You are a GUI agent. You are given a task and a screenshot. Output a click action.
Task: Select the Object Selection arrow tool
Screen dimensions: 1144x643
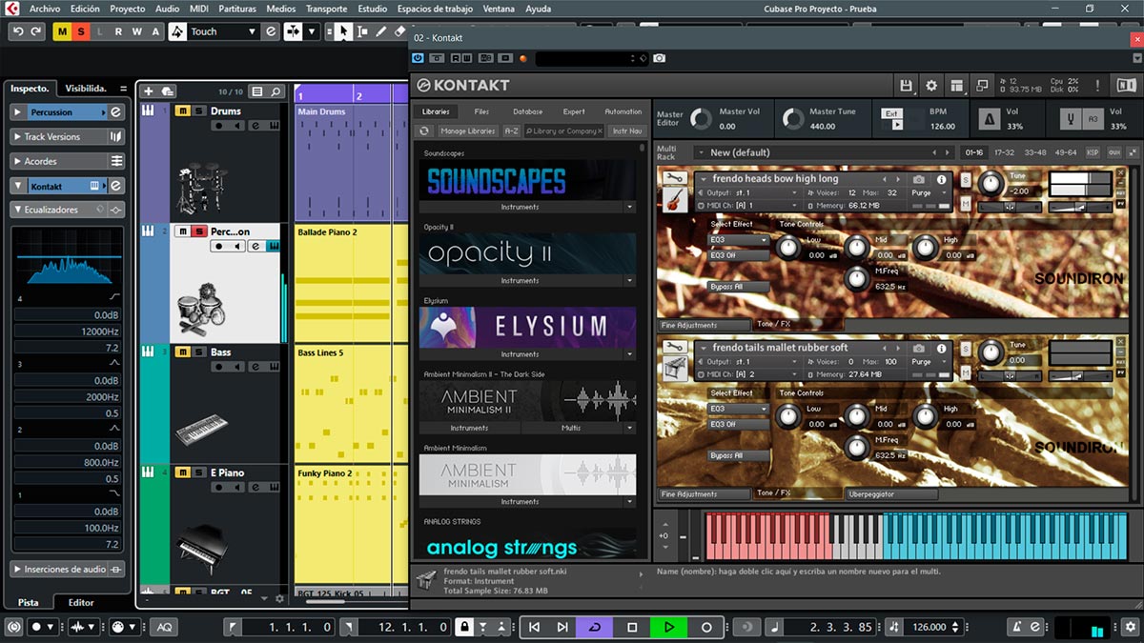343,31
